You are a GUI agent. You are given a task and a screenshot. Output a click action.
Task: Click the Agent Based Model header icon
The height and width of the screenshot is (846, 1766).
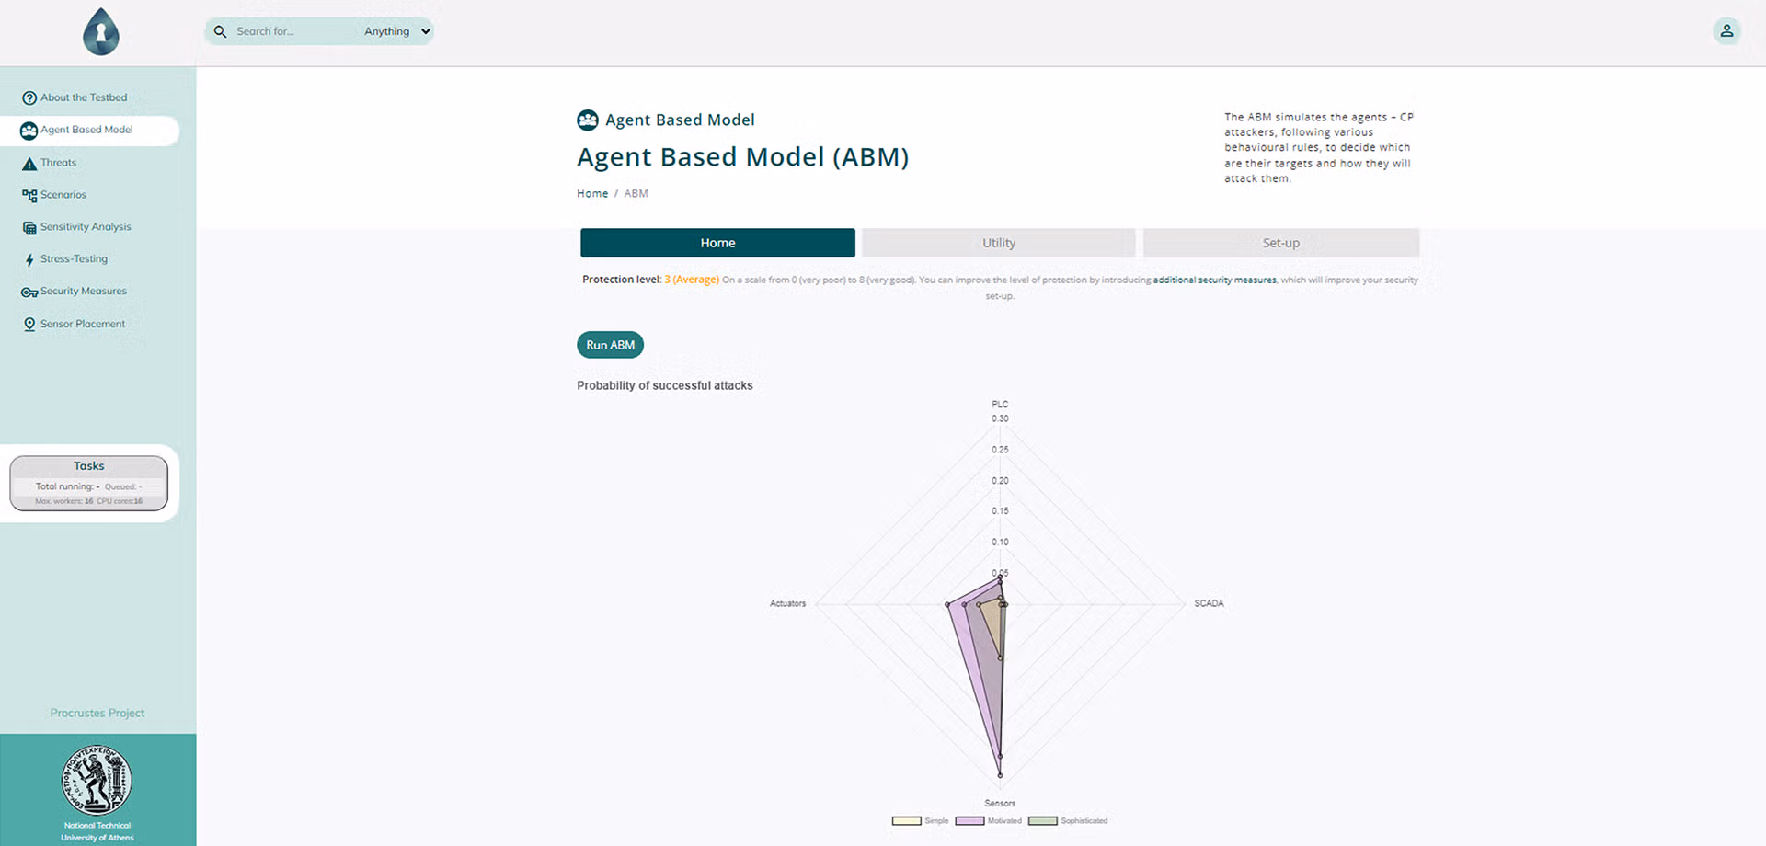tap(587, 120)
